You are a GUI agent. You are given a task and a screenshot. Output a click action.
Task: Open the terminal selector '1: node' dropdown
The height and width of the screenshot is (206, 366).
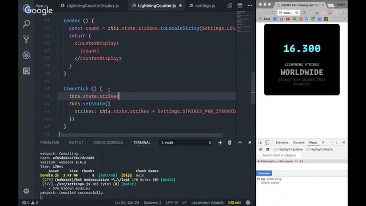[186, 142]
